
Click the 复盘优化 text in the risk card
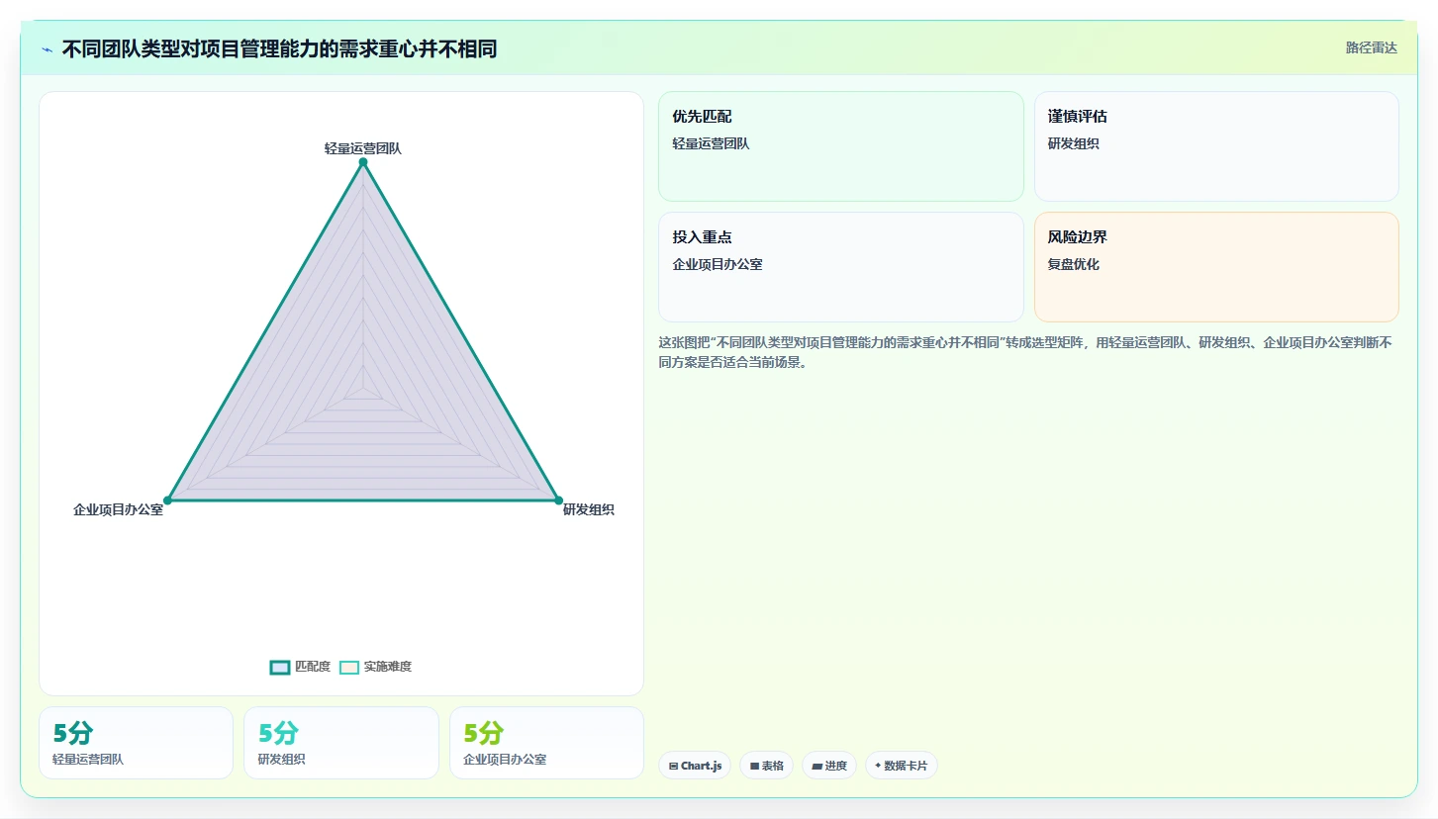click(x=1074, y=264)
